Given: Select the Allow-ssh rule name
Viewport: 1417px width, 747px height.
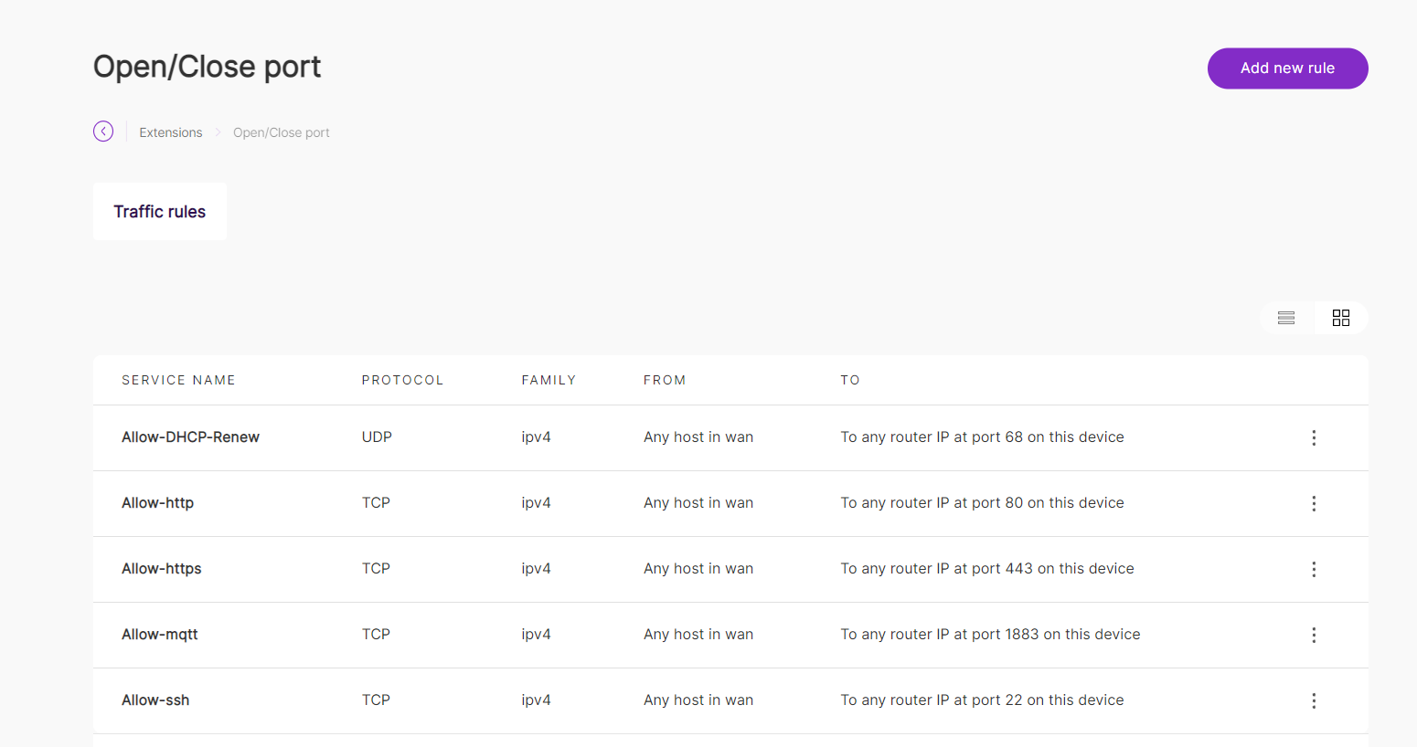Looking at the screenshot, I should click(x=155, y=700).
